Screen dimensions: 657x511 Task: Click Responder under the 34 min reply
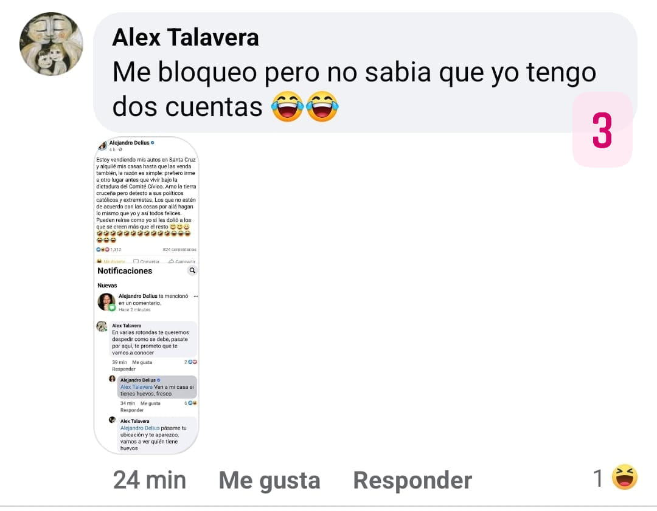click(x=131, y=410)
